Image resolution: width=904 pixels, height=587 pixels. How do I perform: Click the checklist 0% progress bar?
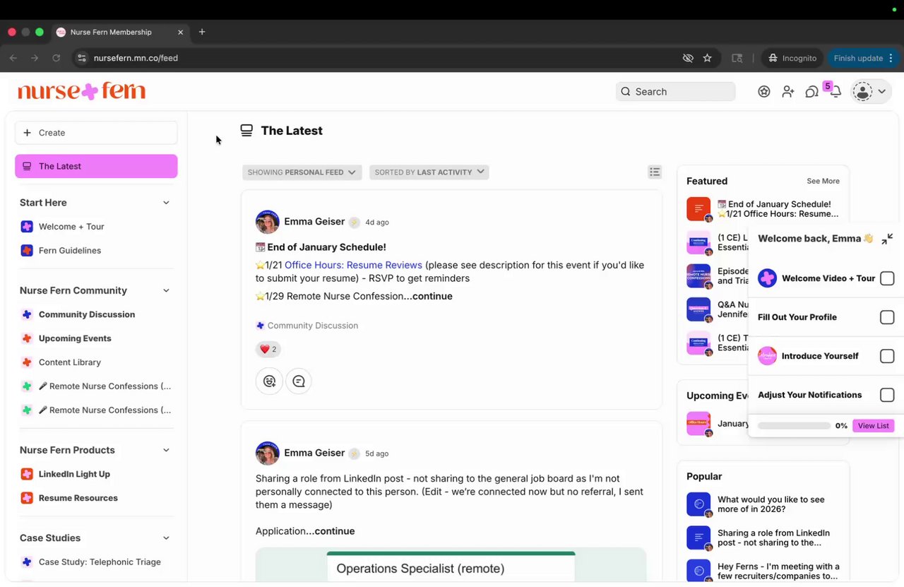click(794, 426)
